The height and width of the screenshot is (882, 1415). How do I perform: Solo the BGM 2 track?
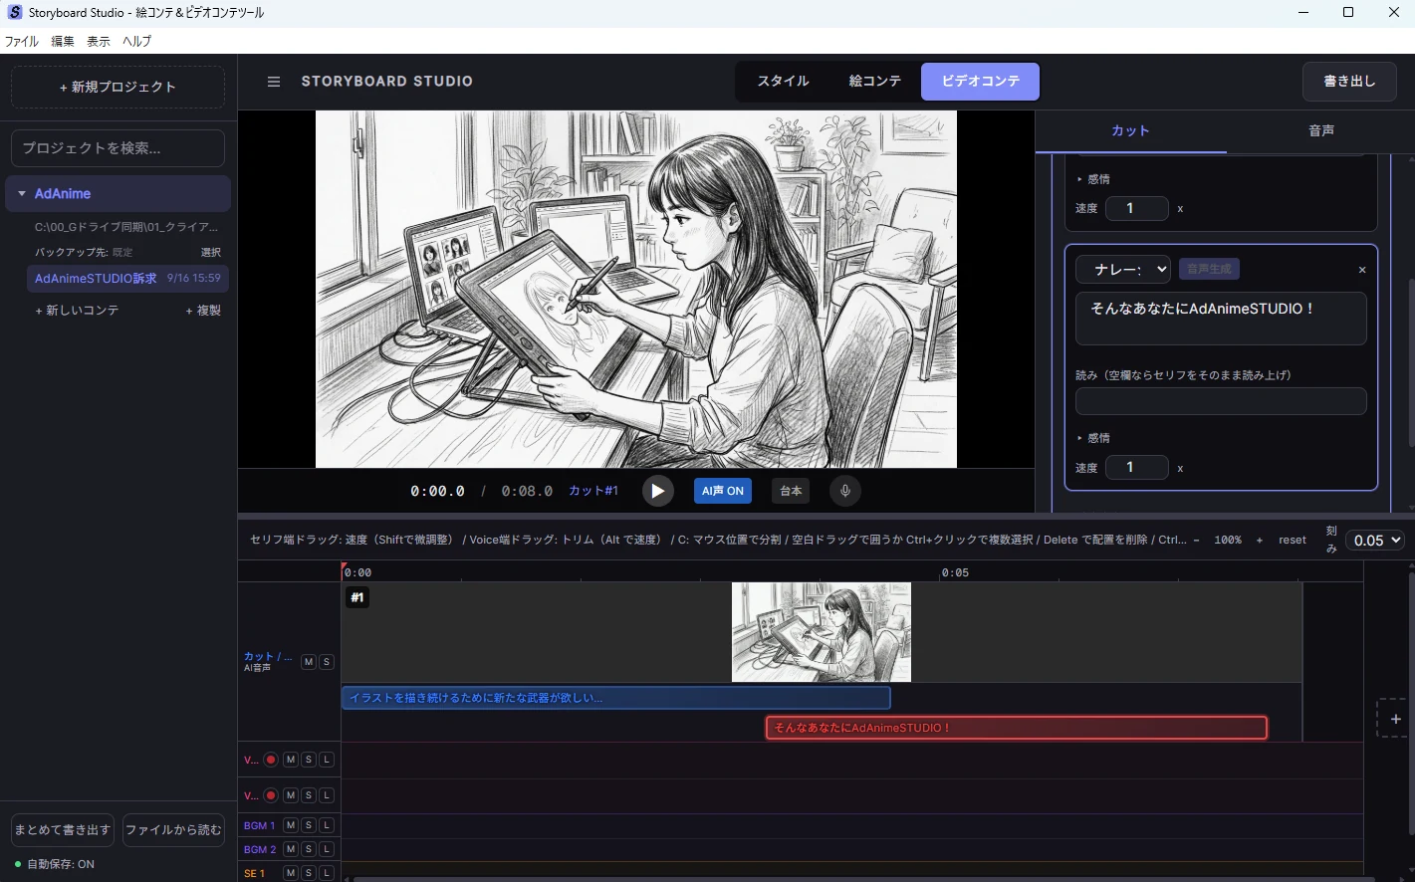309,849
